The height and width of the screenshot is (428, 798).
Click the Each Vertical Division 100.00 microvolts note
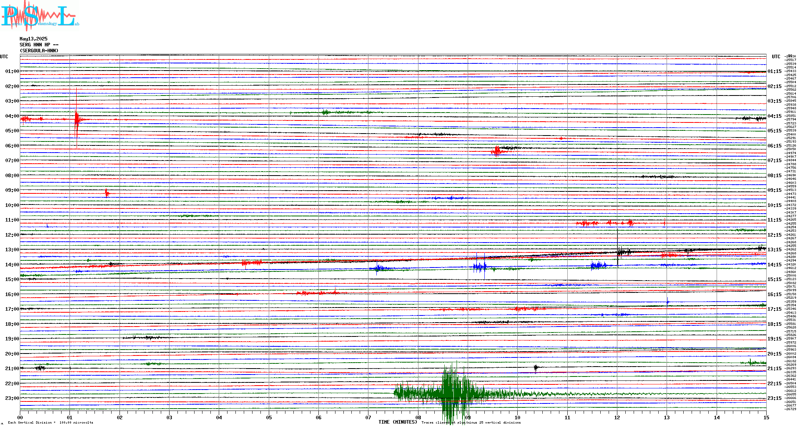[x=50, y=422]
